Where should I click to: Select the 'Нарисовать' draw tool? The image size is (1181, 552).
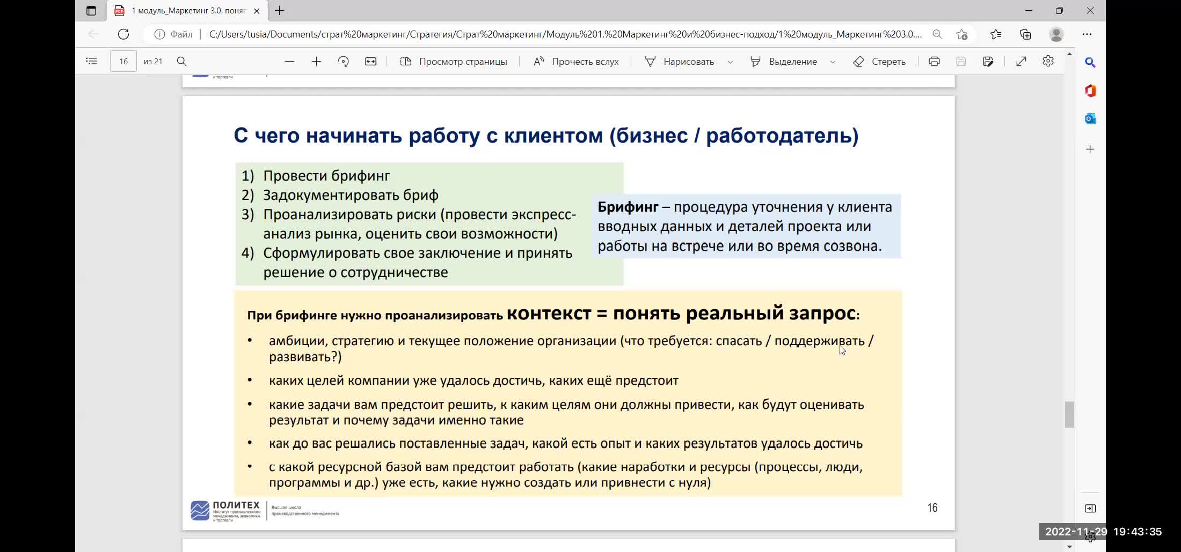tap(680, 62)
